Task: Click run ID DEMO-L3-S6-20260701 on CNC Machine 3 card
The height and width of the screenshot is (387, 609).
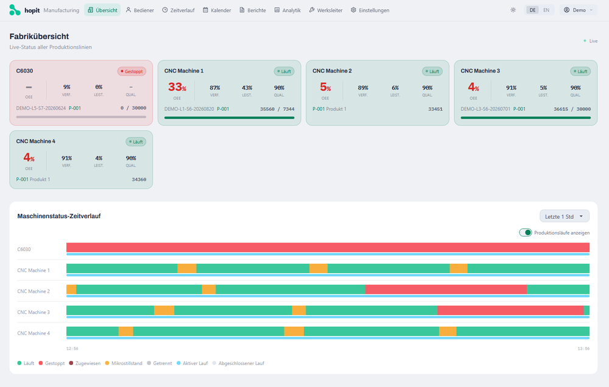Action: click(485, 109)
